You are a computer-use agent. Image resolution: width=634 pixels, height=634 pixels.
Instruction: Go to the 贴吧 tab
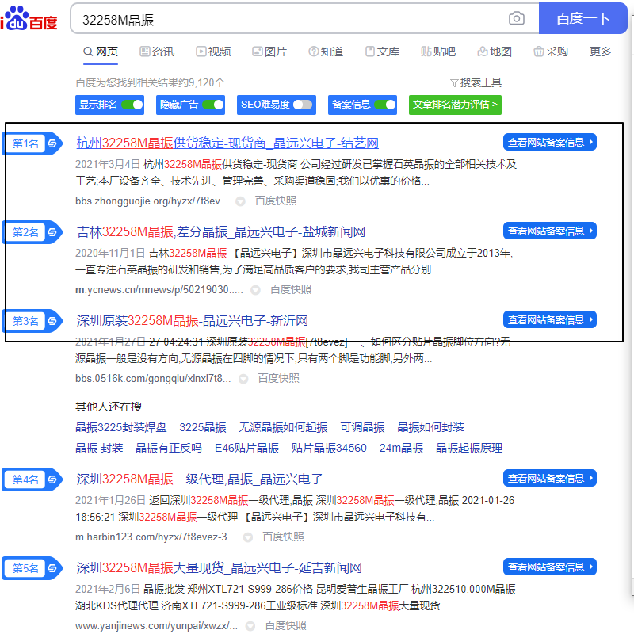pos(438,52)
